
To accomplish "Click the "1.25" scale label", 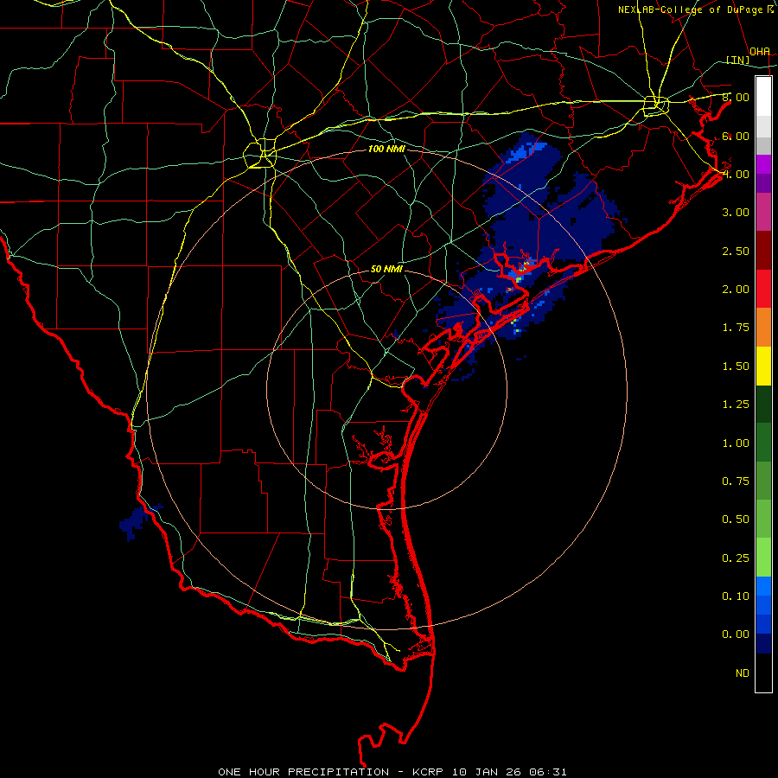I will (x=736, y=405).
